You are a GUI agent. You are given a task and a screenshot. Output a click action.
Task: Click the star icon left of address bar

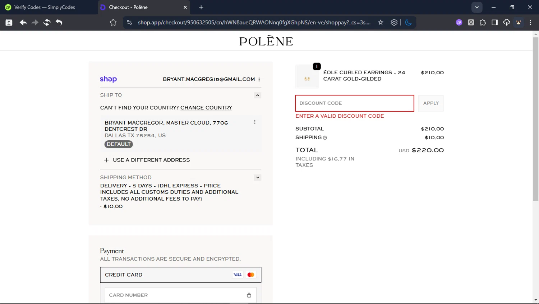point(113,22)
